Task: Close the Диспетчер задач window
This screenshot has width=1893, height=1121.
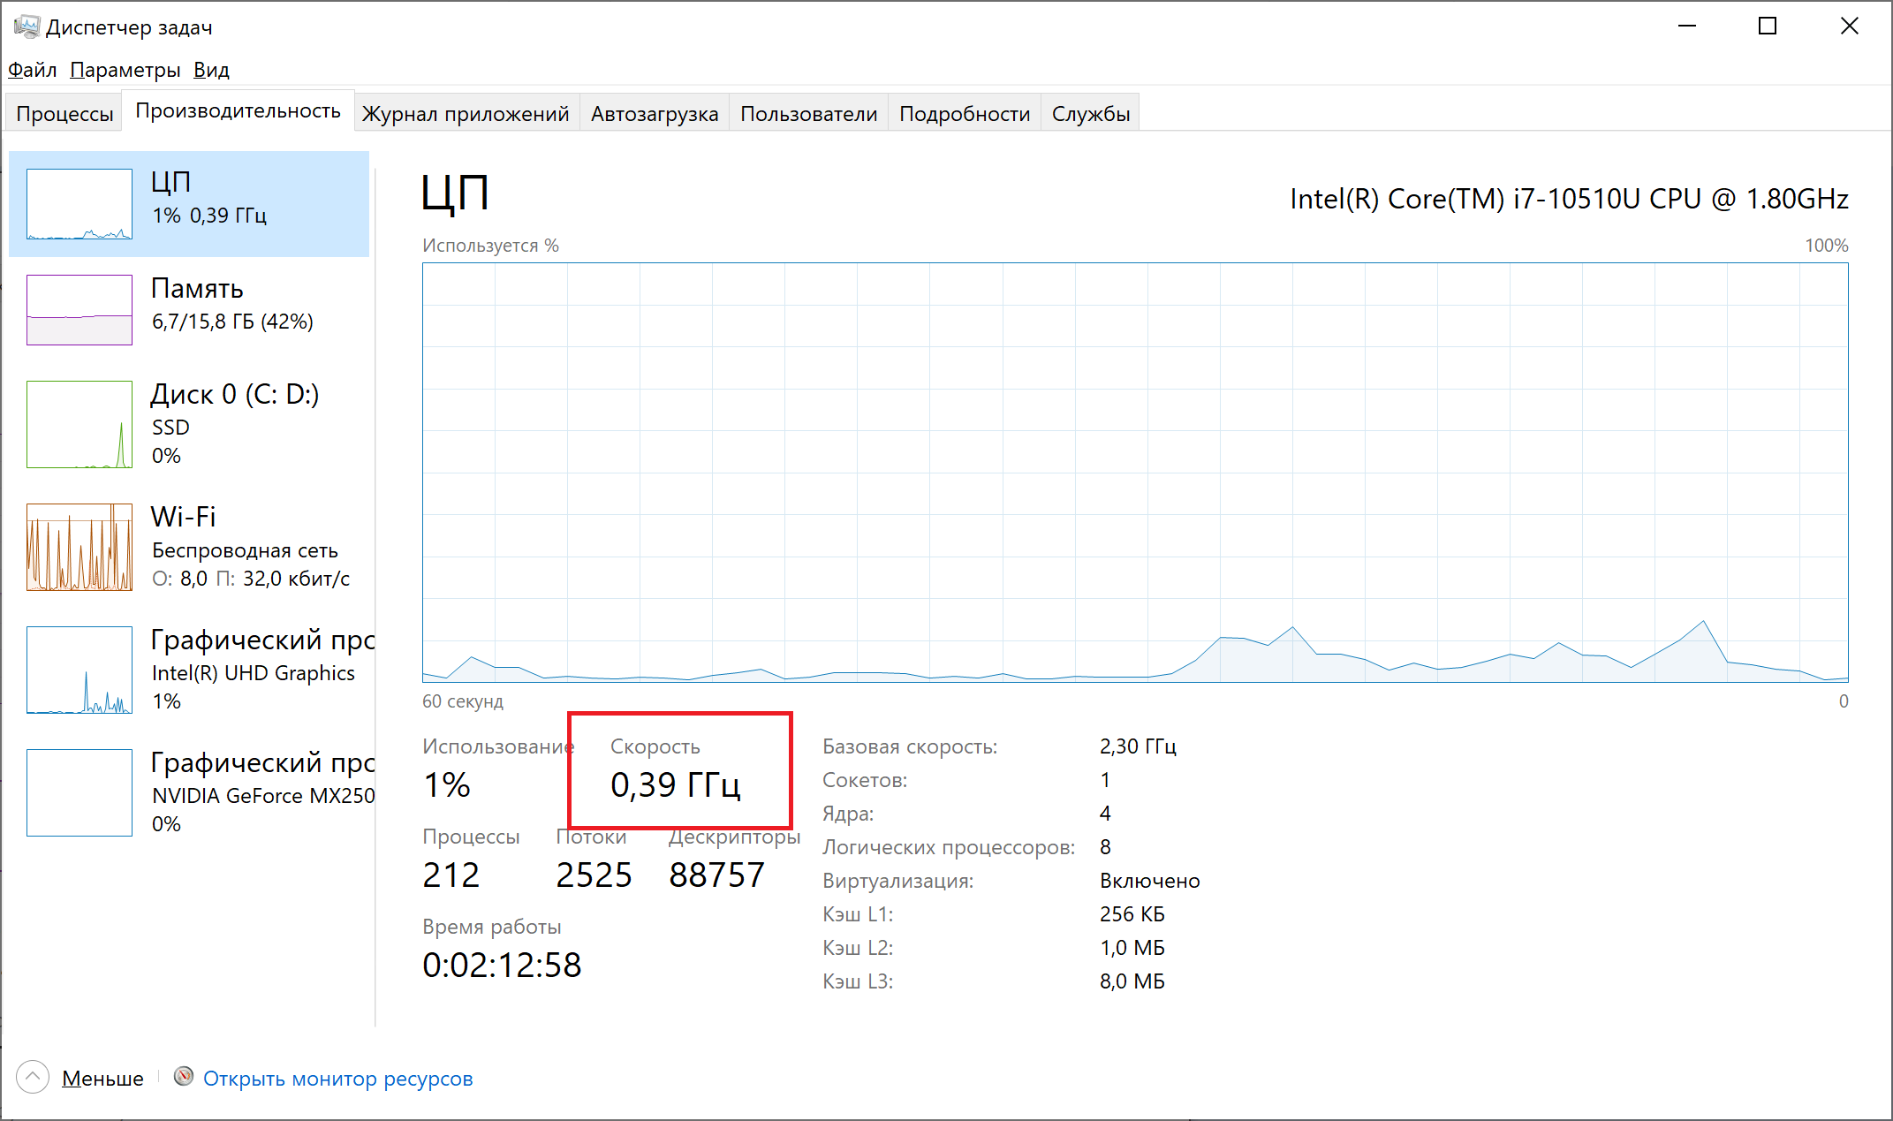Action: click(1849, 27)
